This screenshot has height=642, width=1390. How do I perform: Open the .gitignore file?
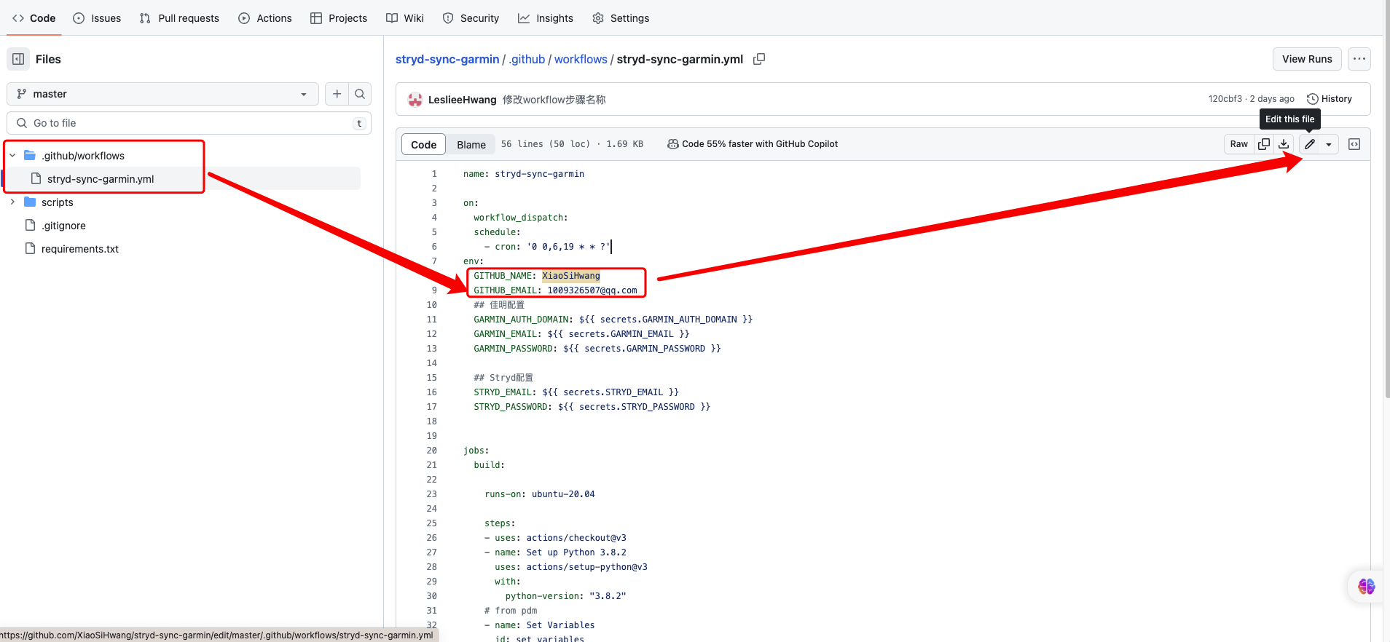63,226
